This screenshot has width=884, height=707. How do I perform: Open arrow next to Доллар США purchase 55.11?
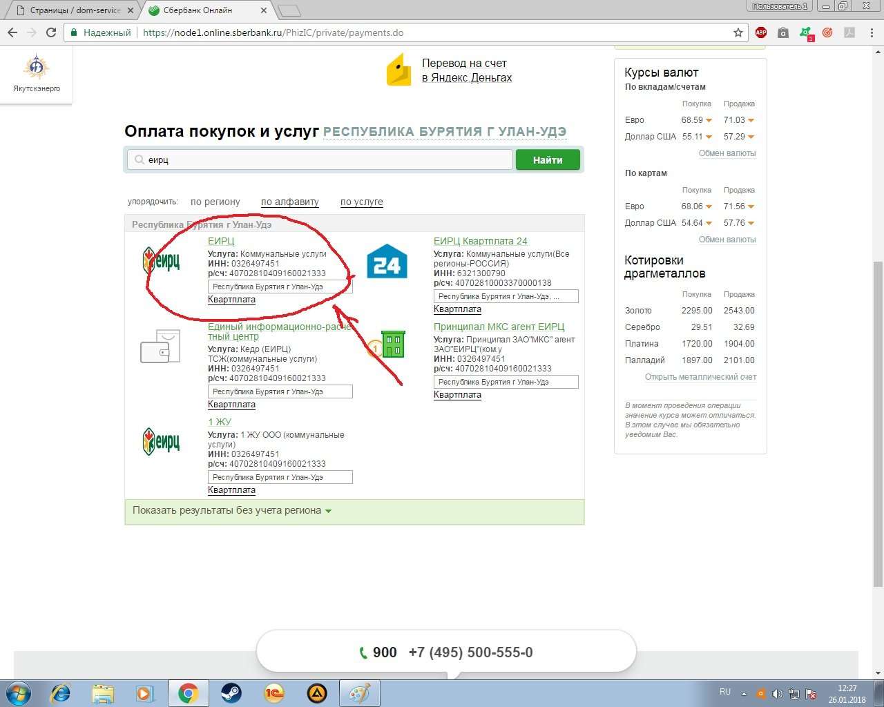pyautogui.click(x=709, y=137)
